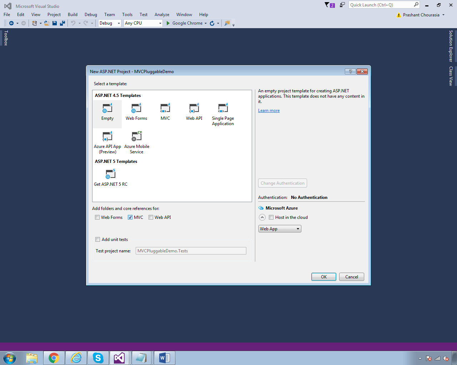Screen dimensions: 457x365
Task: Open the Project menu
Action: coord(54,15)
